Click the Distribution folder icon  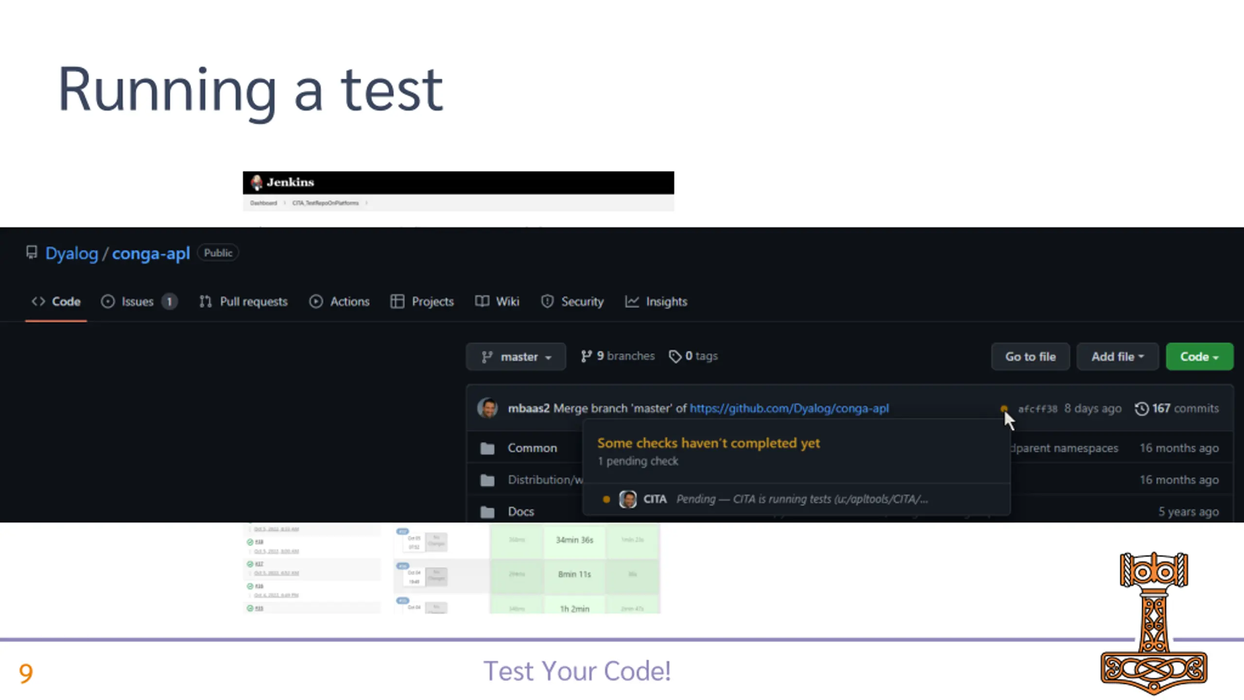487,480
